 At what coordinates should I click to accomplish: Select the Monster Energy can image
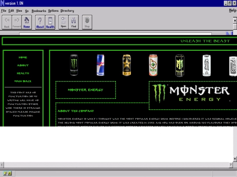click(74, 65)
